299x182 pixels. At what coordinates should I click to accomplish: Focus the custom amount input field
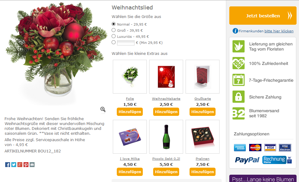pos(126,43)
